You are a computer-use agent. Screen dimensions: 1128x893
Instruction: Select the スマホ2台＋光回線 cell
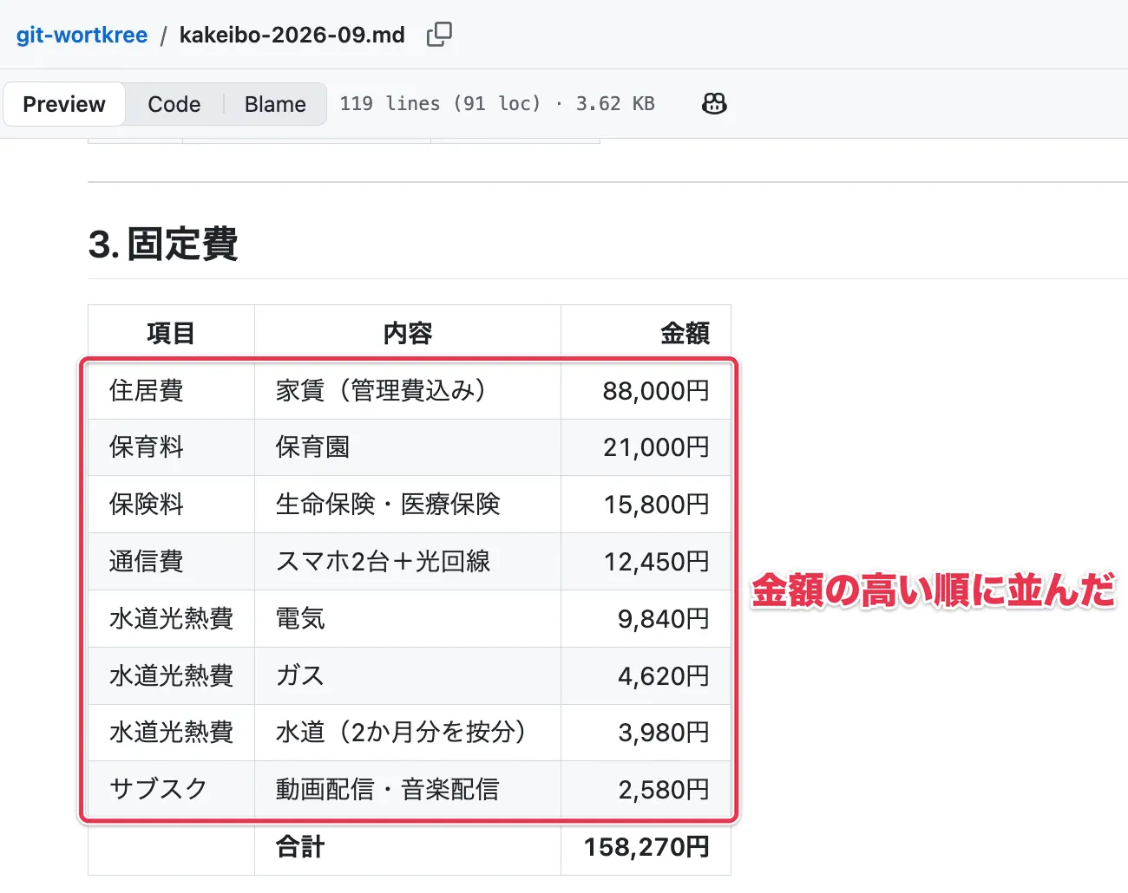click(408, 562)
